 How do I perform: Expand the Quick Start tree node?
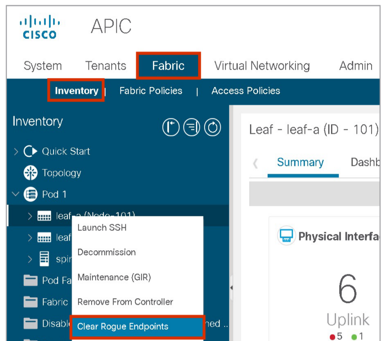point(16,152)
